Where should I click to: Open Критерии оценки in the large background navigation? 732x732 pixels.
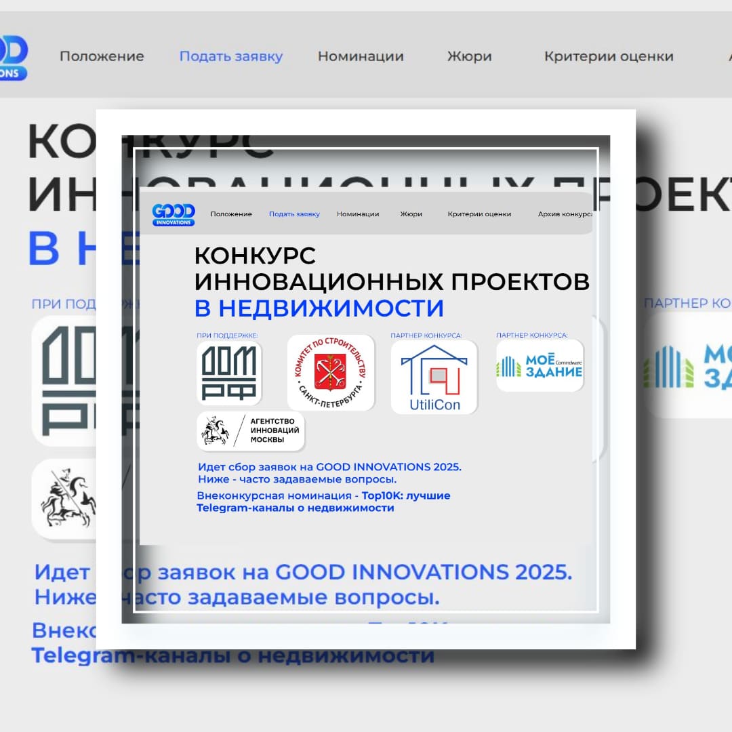tap(609, 56)
